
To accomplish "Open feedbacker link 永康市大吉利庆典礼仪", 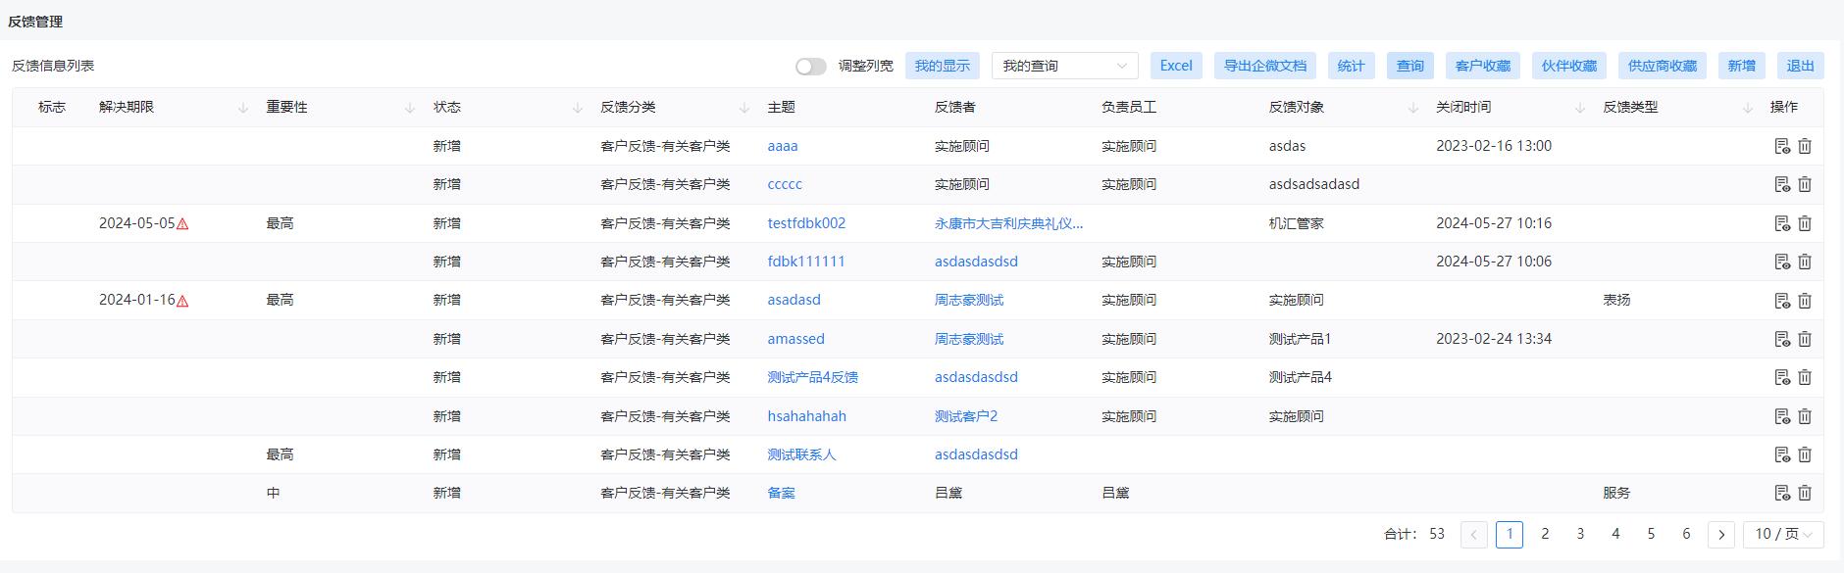I will tap(1008, 223).
